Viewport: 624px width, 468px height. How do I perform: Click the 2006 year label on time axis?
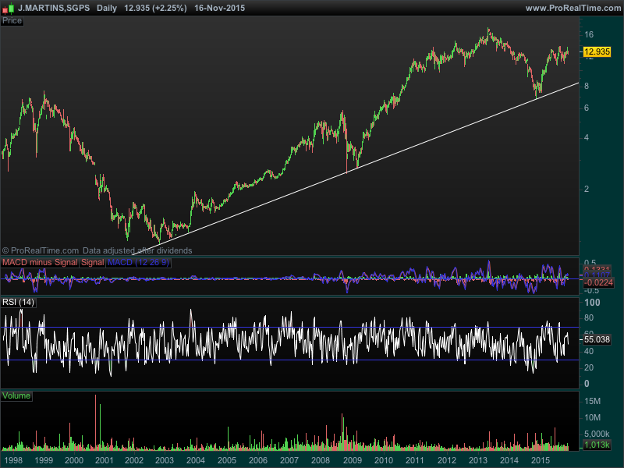point(258,460)
